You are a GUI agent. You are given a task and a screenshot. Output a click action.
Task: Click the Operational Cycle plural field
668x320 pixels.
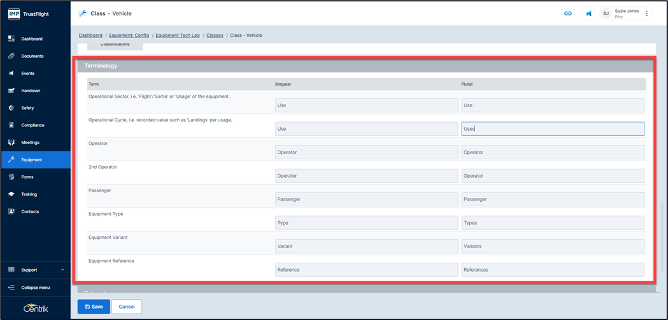(x=552, y=129)
